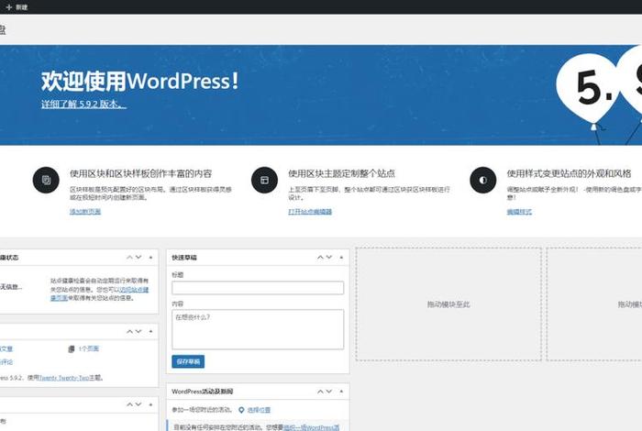This screenshot has height=431, width=642.
Task: Move the WordPress活动及新闻 widget up
Action: coord(320,392)
